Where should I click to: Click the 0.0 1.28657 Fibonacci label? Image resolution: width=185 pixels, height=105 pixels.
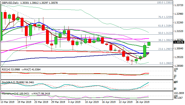(166, 63)
